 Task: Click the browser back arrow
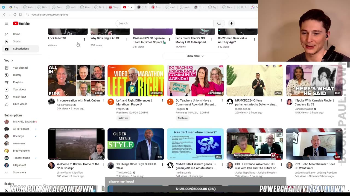[x=4, y=14]
